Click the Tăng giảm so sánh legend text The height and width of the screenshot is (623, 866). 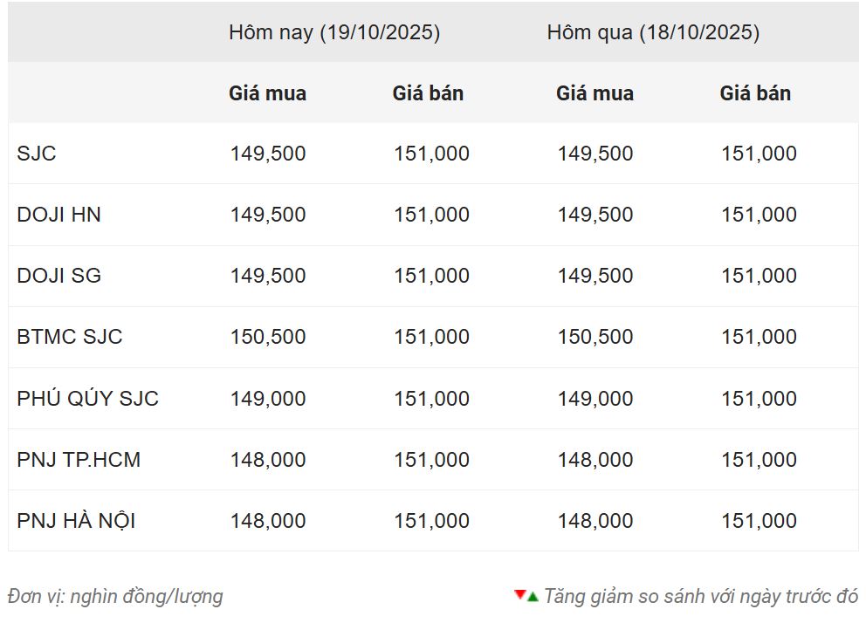pos(701,597)
